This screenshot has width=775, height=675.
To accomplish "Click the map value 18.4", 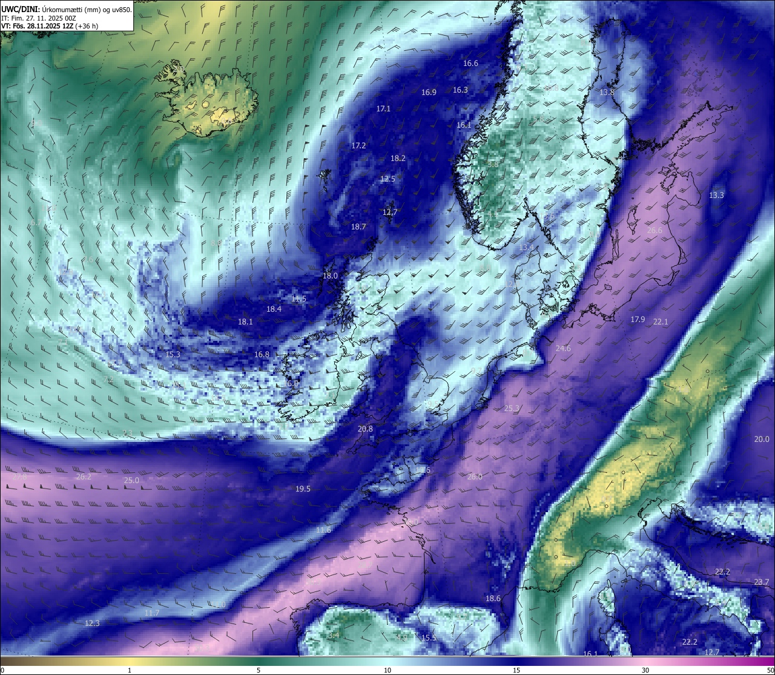I will pos(274,309).
